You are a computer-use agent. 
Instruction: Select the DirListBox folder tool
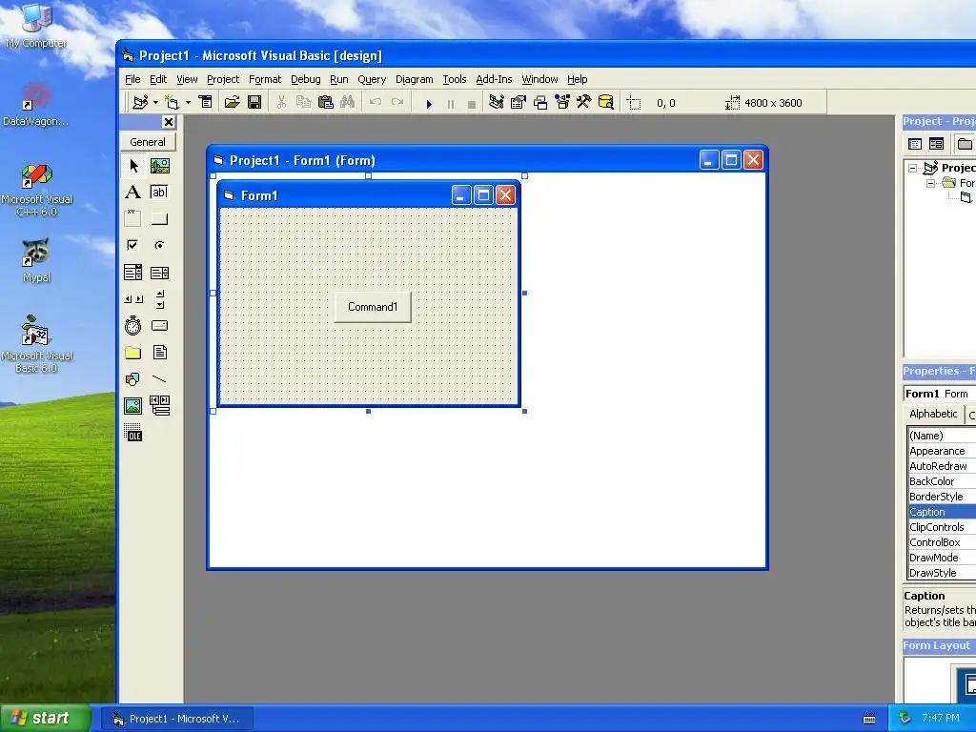(133, 353)
